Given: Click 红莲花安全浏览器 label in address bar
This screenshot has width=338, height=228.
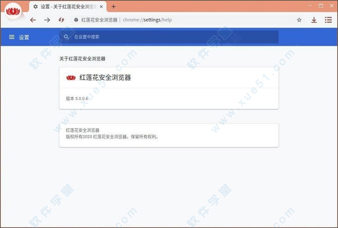Looking at the screenshot, I should [99, 20].
